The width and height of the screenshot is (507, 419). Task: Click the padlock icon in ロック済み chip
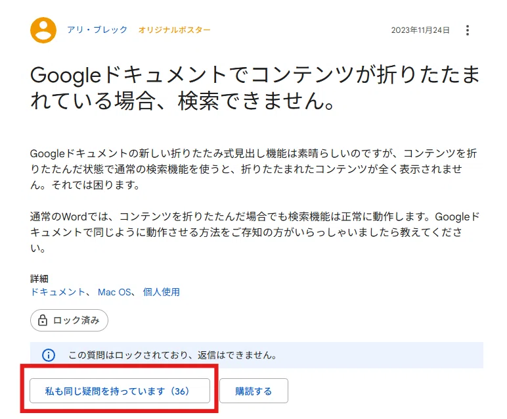click(42, 320)
